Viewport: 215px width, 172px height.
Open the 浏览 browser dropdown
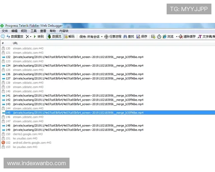pyautogui.click(x=168, y=37)
